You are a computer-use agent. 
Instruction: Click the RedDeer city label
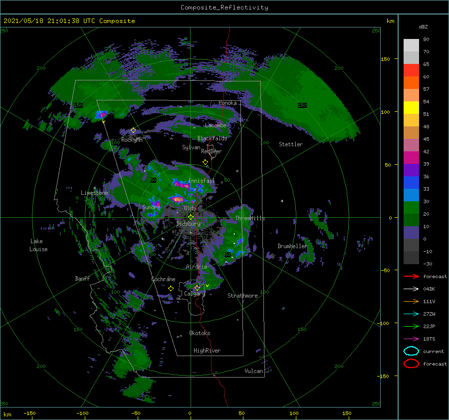[x=212, y=151]
